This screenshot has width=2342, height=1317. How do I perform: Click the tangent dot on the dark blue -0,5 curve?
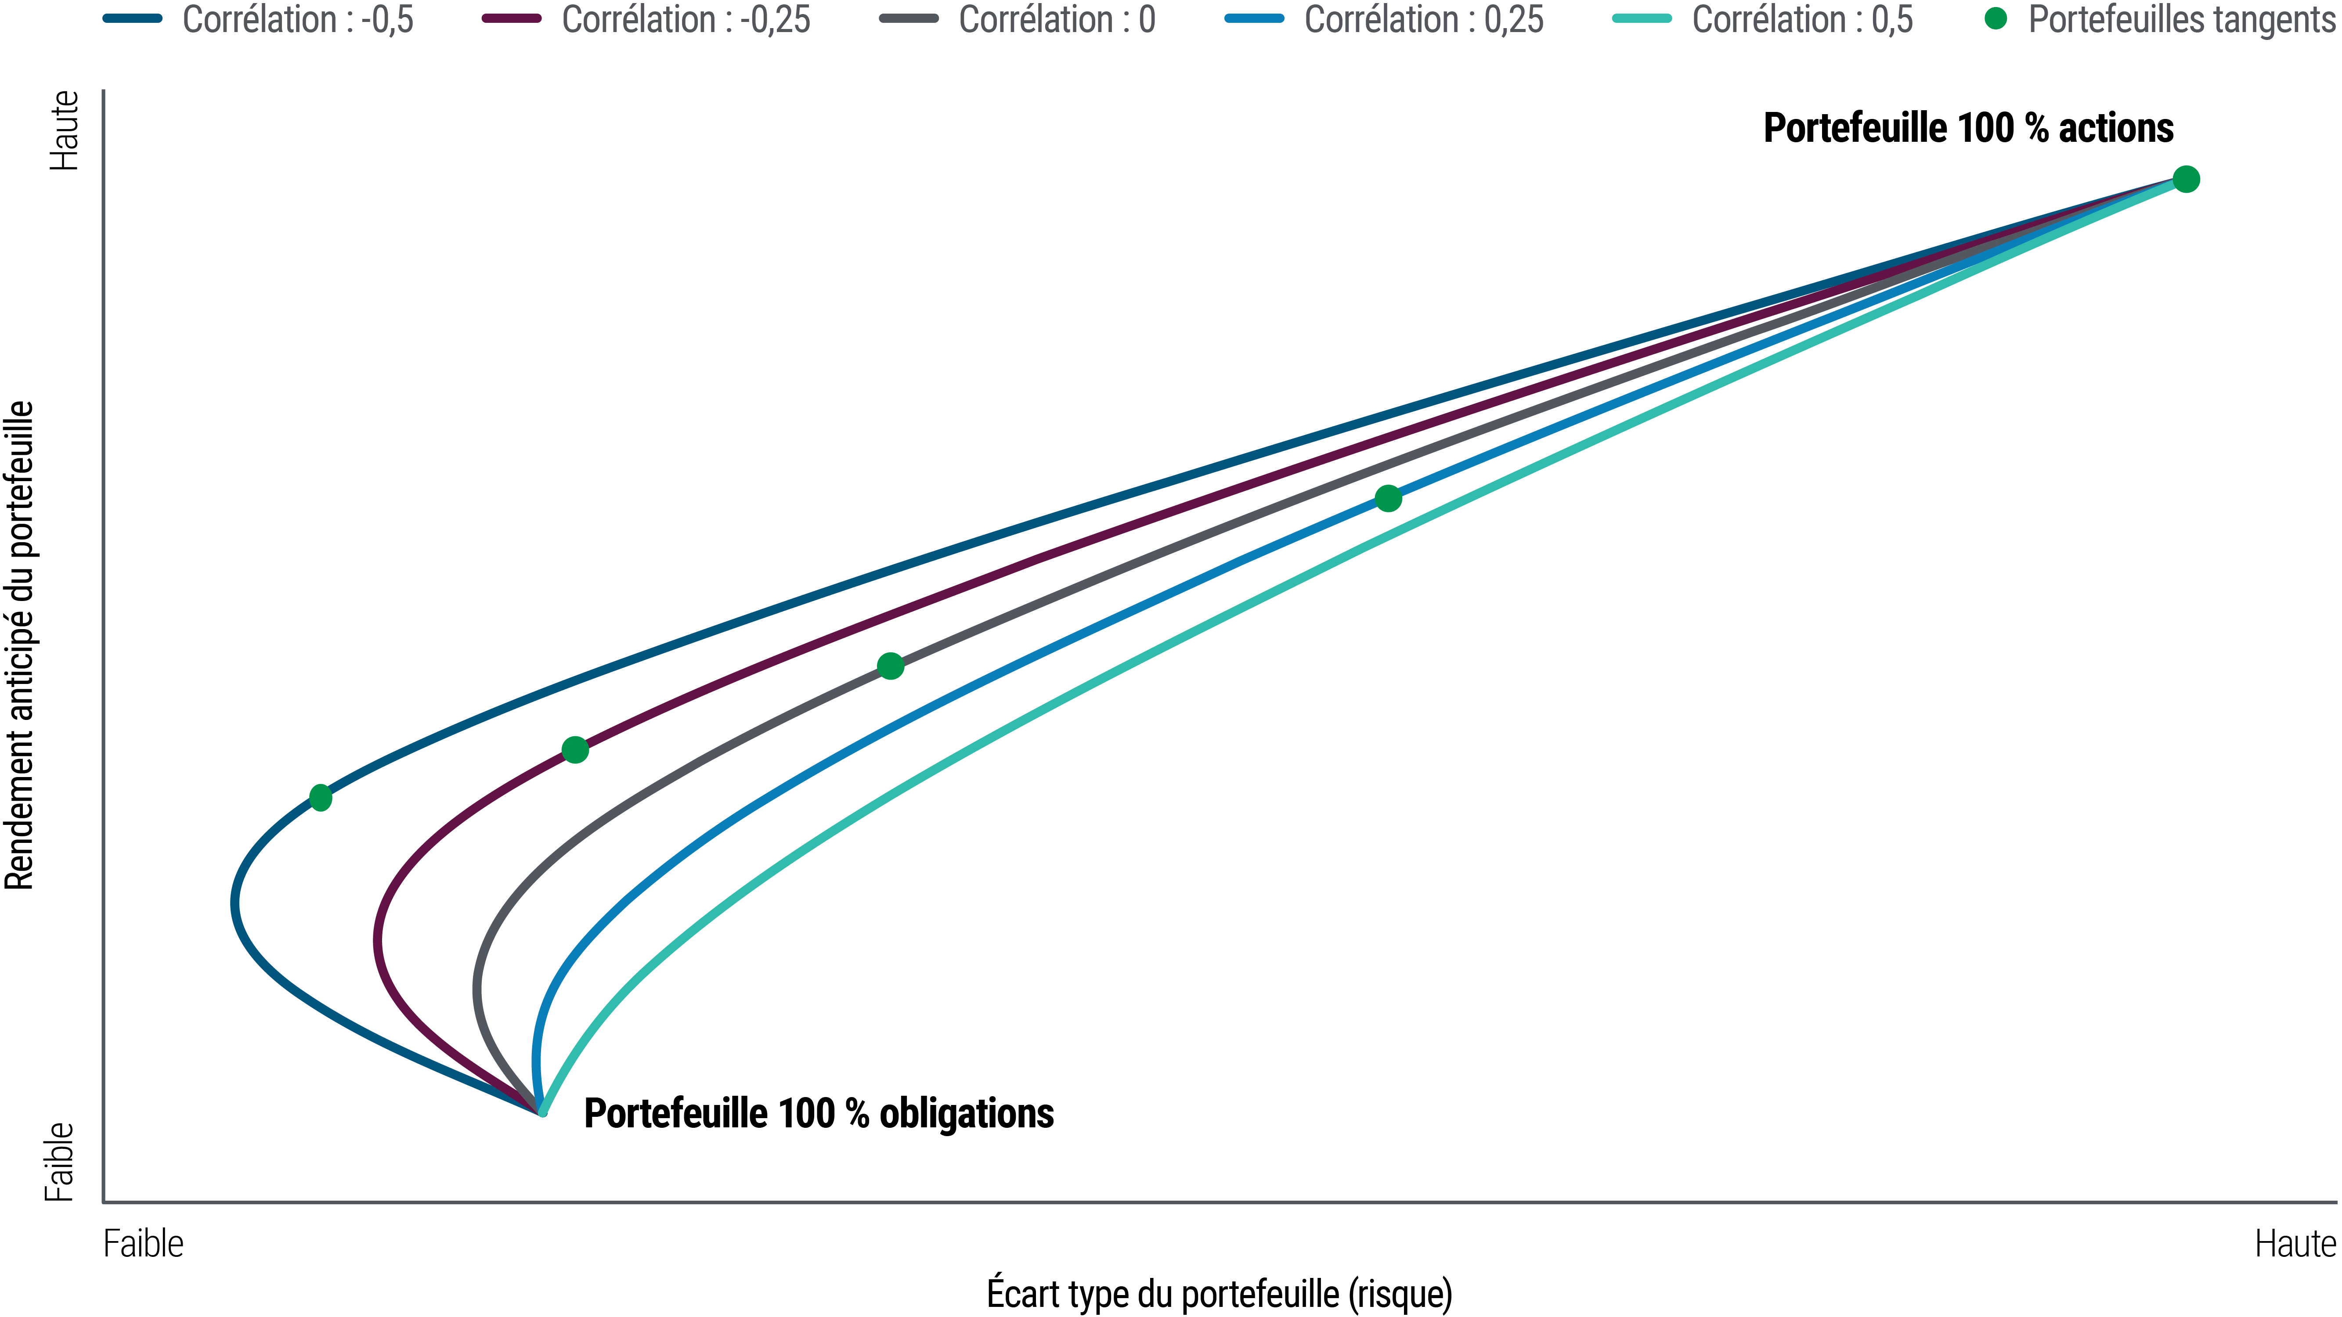click(320, 798)
